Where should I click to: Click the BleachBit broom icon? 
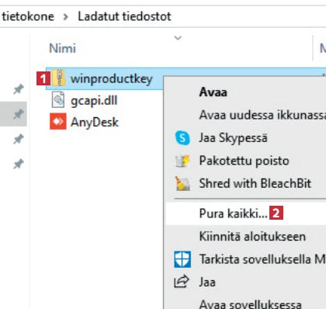(x=182, y=183)
